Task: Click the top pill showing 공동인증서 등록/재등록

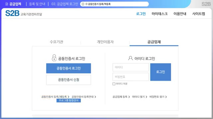Action: tap(114, 4)
